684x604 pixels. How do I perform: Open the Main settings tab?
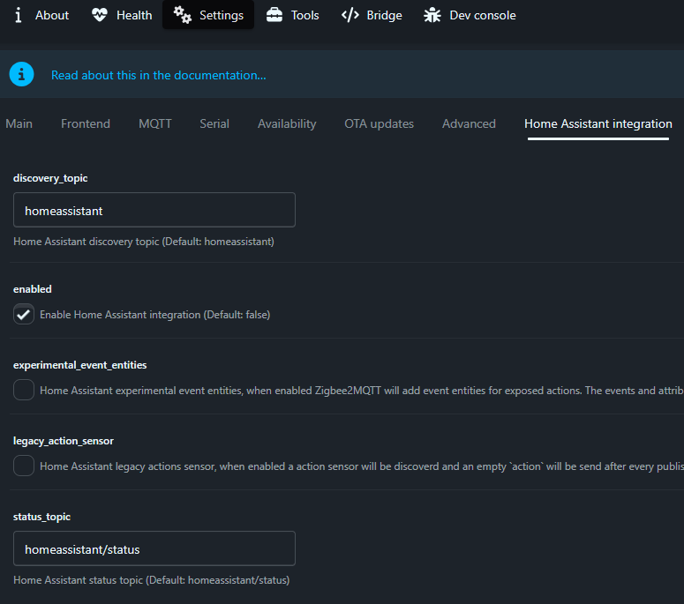19,123
